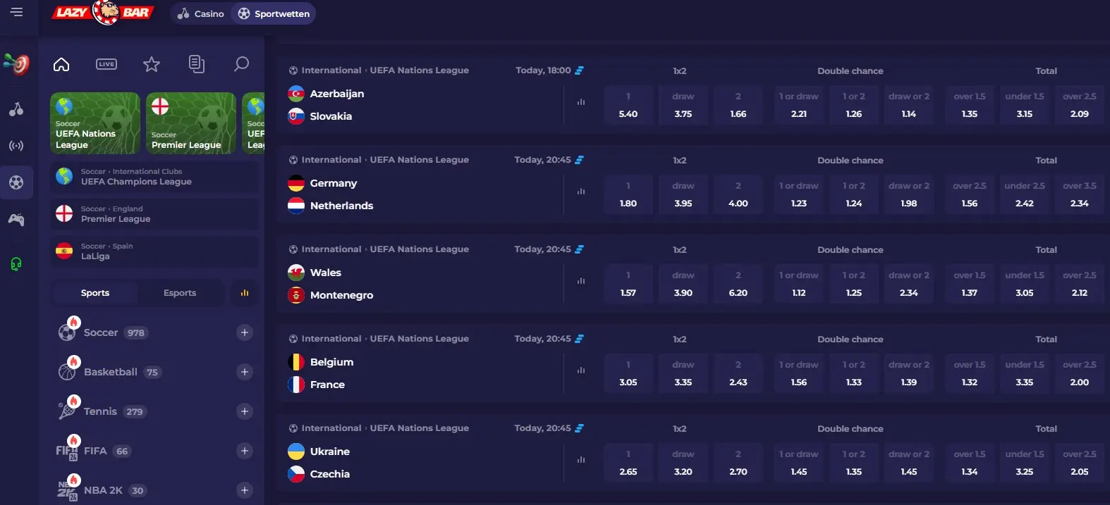Open the LIVE events icon

coord(106,64)
